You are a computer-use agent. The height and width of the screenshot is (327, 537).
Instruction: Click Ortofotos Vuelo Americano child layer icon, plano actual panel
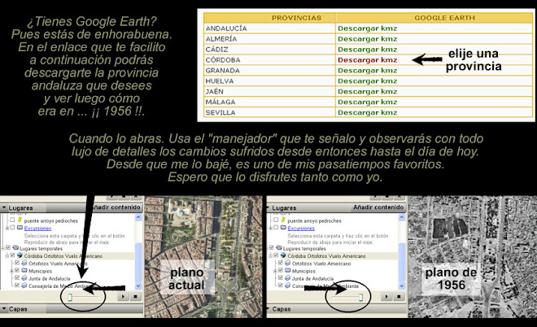(24, 263)
